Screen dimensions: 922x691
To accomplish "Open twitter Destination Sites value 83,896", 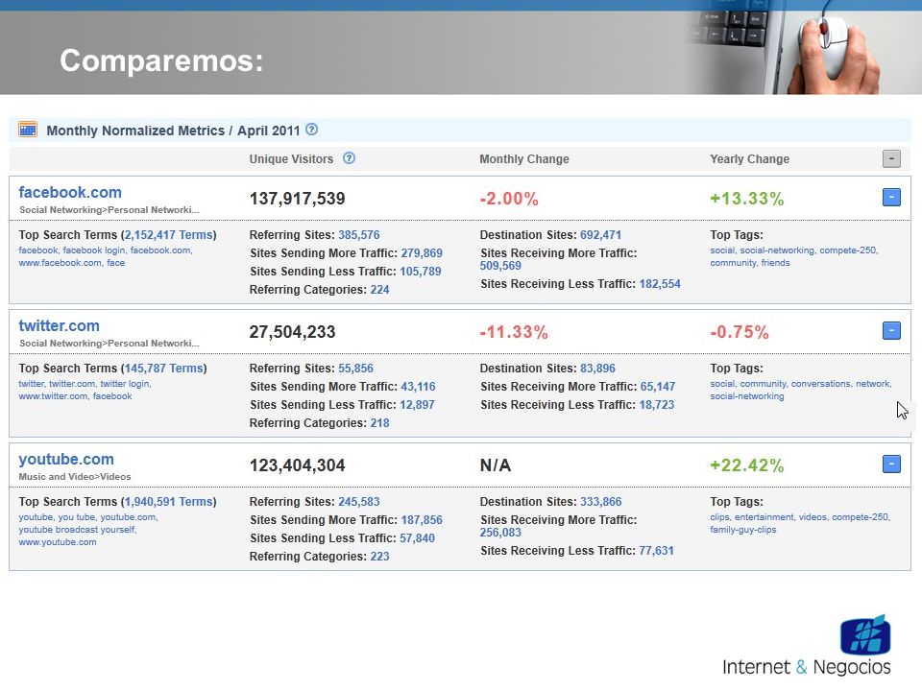I will click(597, 369).
